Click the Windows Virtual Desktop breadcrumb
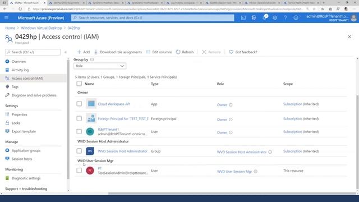 [x=41, y=28]
